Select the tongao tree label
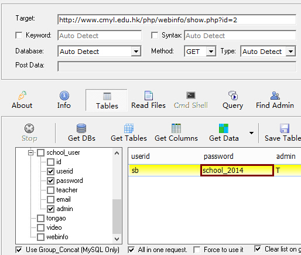This screenshot has height=255, width=301. pyautogui.click(x=56, y=218)
